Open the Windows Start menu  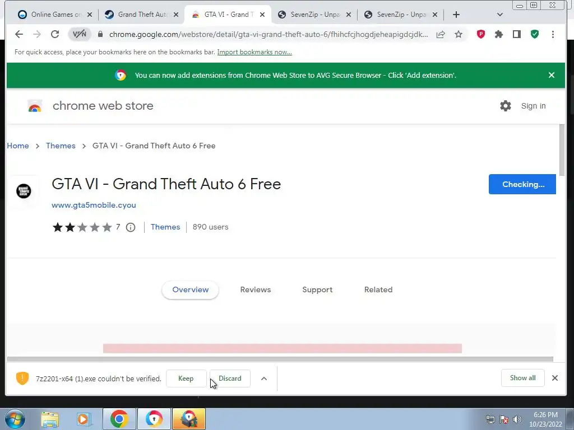(x=15, y=419)
